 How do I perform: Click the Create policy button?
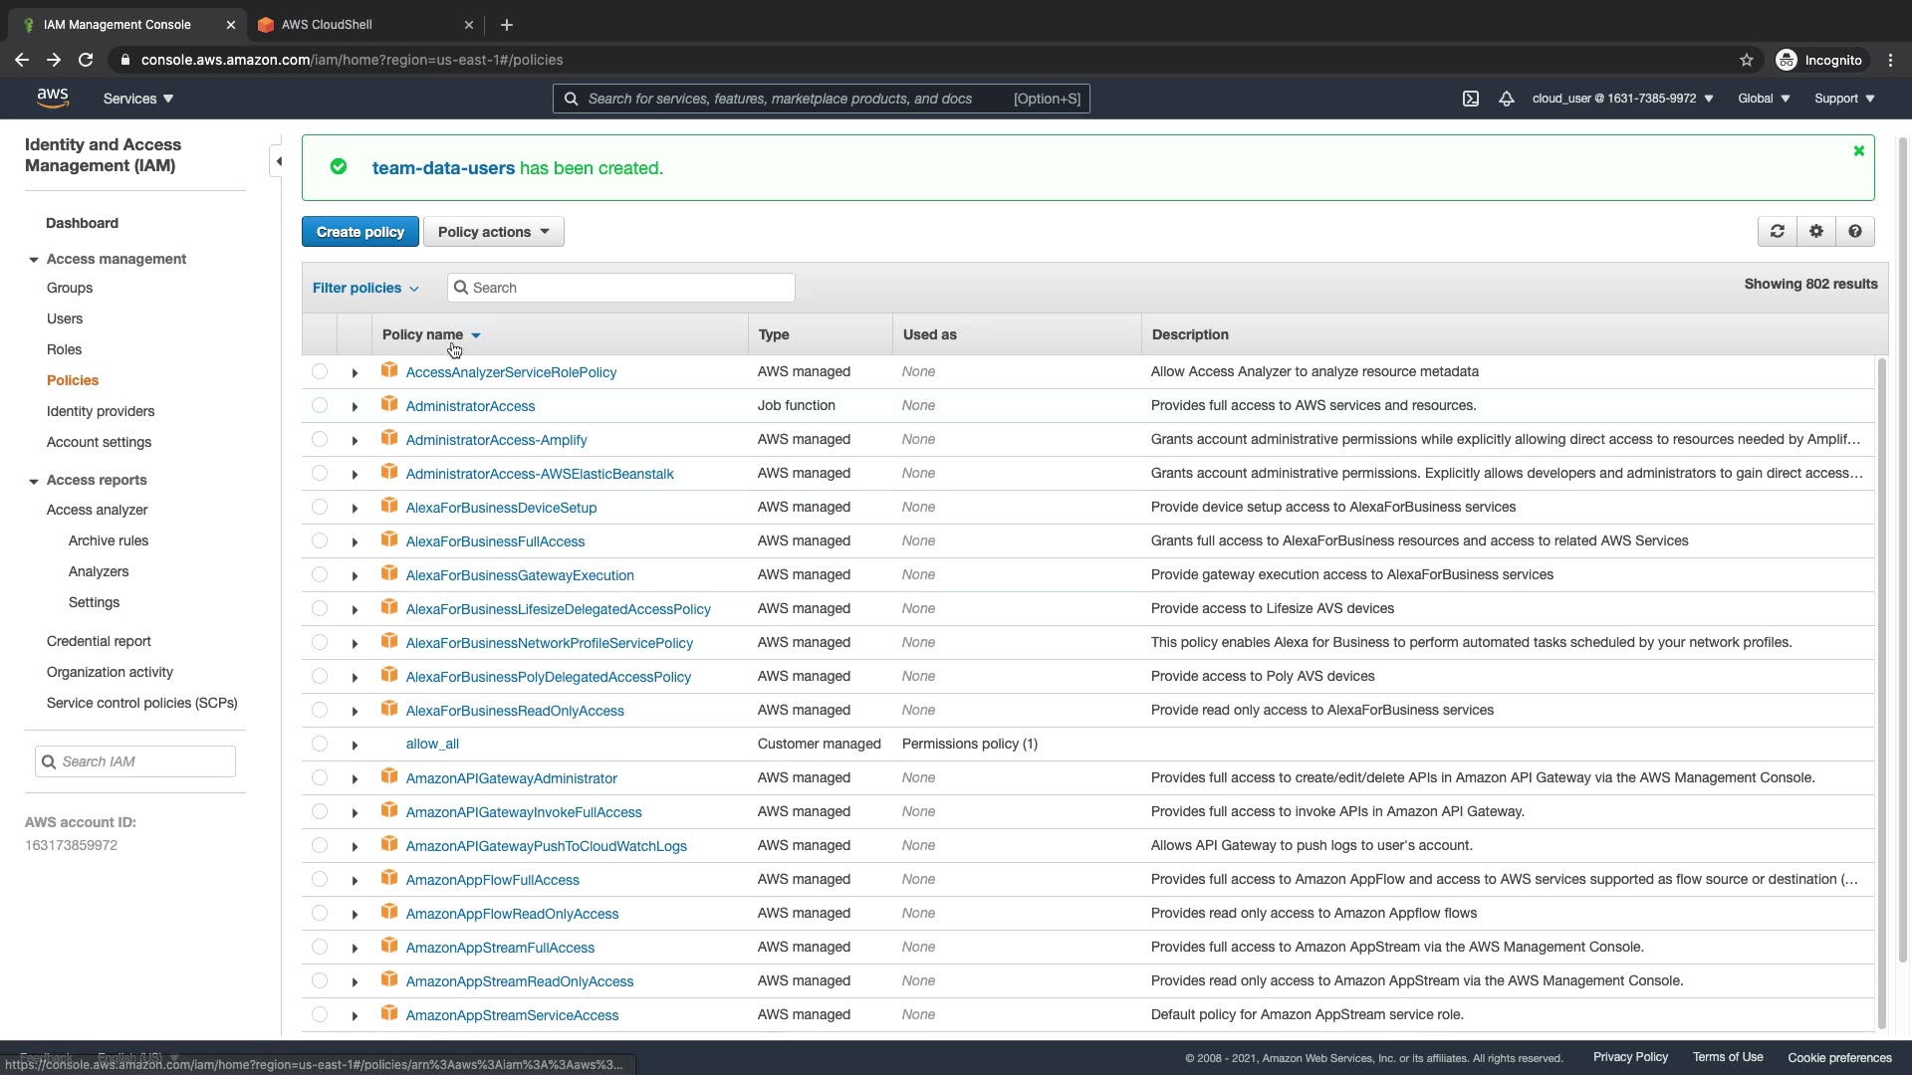(359, 232)
